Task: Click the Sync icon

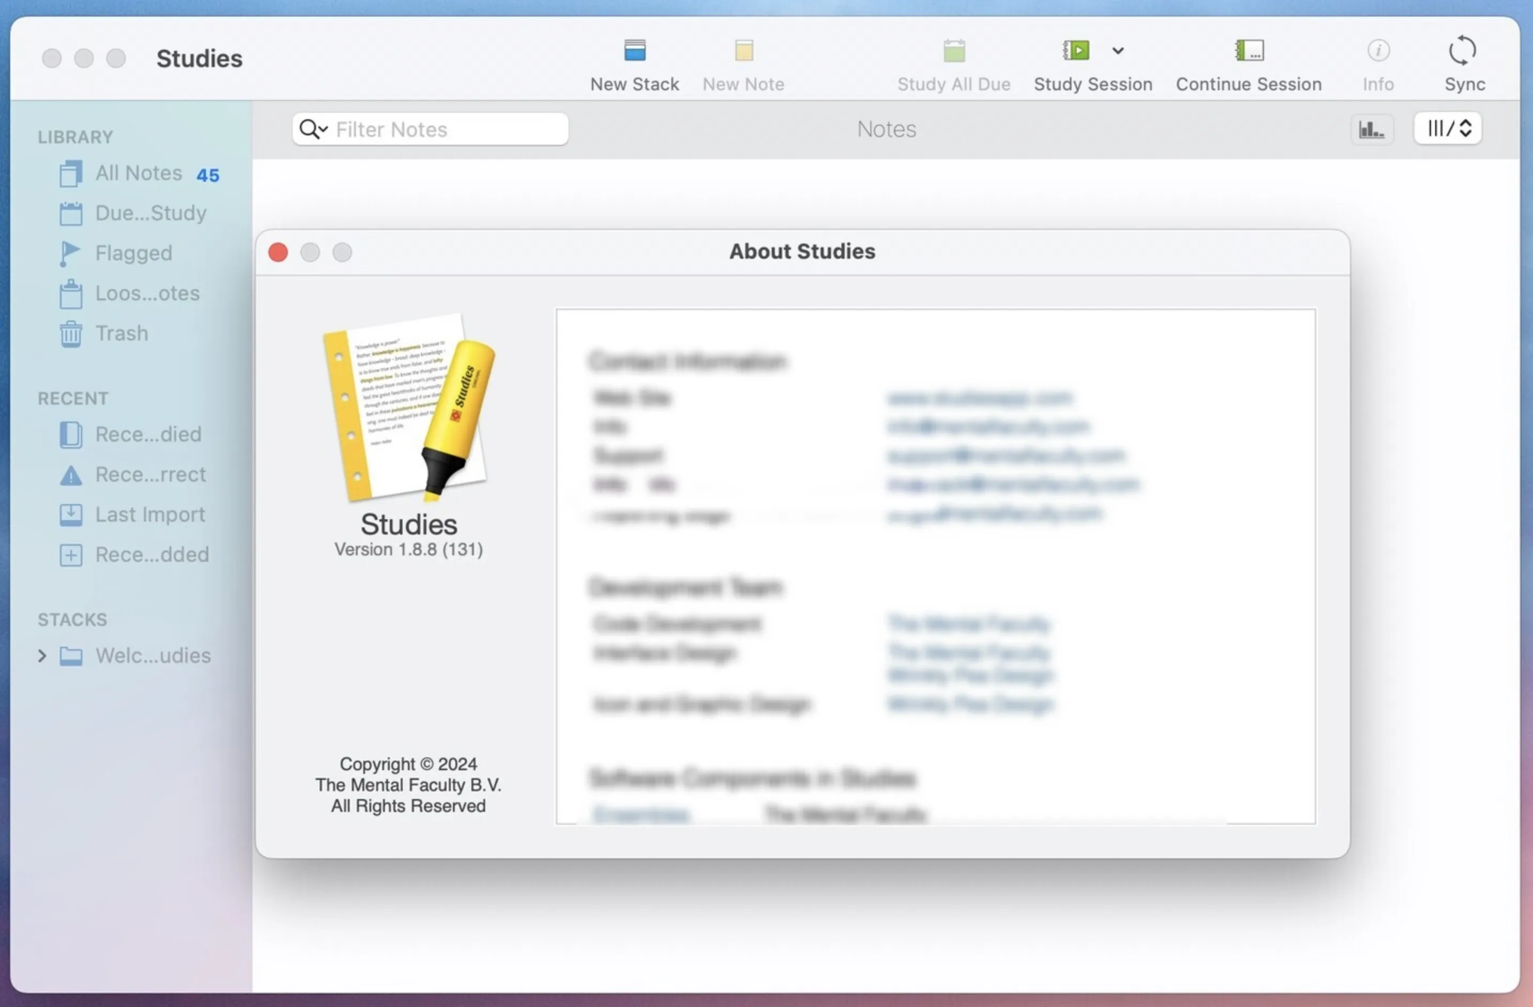Action: pos(1463,50)
